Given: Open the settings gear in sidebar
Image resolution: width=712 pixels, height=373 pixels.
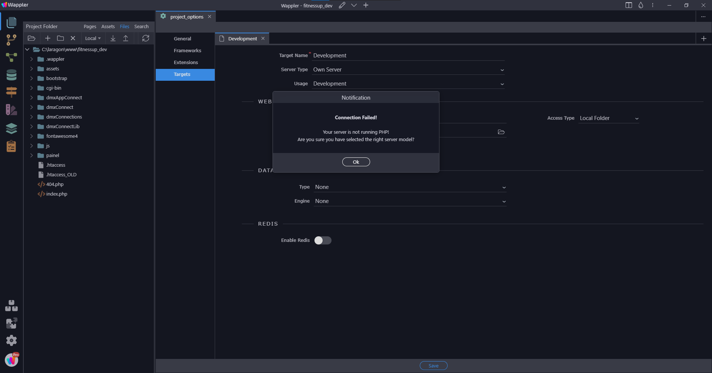Looking at the screenshot, I should click(x=11, y=340).
